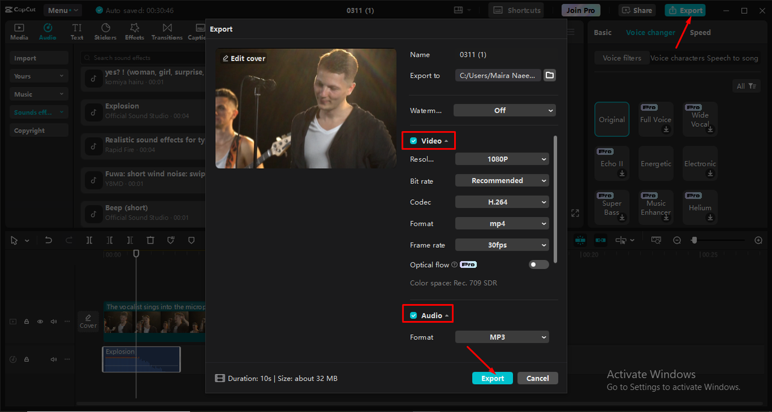Click the Join Pro button
This screenshot has width=772, height=412.
(x=581, y=10)
